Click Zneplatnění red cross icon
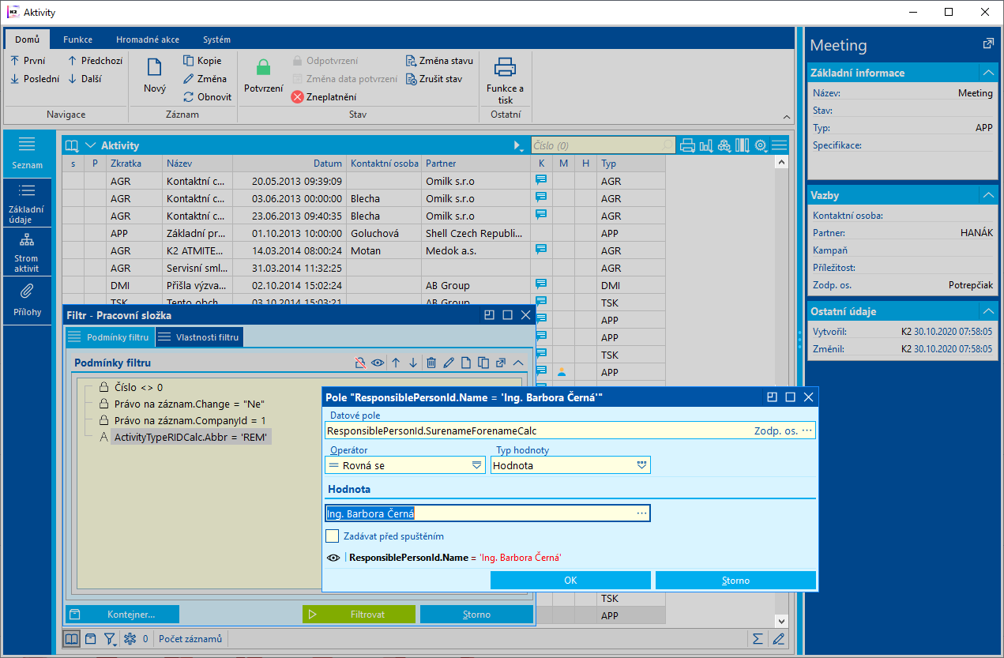This screenshot has width=1004, height=658. point(298,97)
